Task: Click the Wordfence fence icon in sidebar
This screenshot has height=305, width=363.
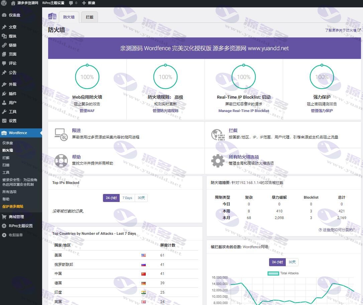Action: [x=4, y=133]
